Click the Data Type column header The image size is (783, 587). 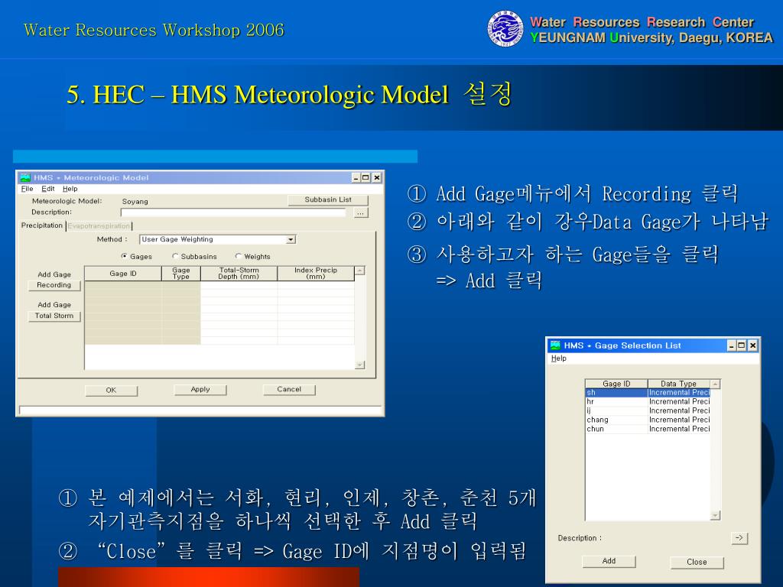click(x=679, y=384)
